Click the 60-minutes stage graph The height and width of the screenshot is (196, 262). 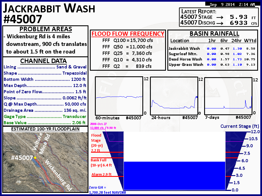[119, 96]
